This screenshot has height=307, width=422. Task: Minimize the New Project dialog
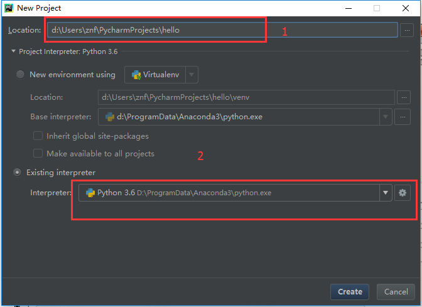(349, 8)
